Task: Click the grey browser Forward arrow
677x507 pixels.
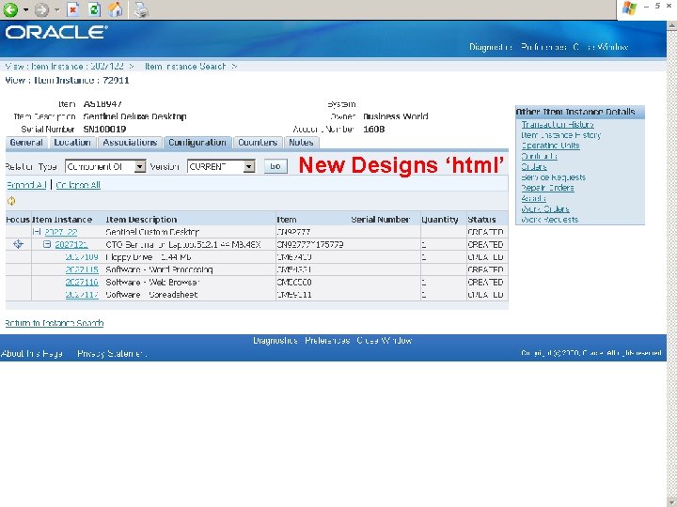Action: coord(41,10)
